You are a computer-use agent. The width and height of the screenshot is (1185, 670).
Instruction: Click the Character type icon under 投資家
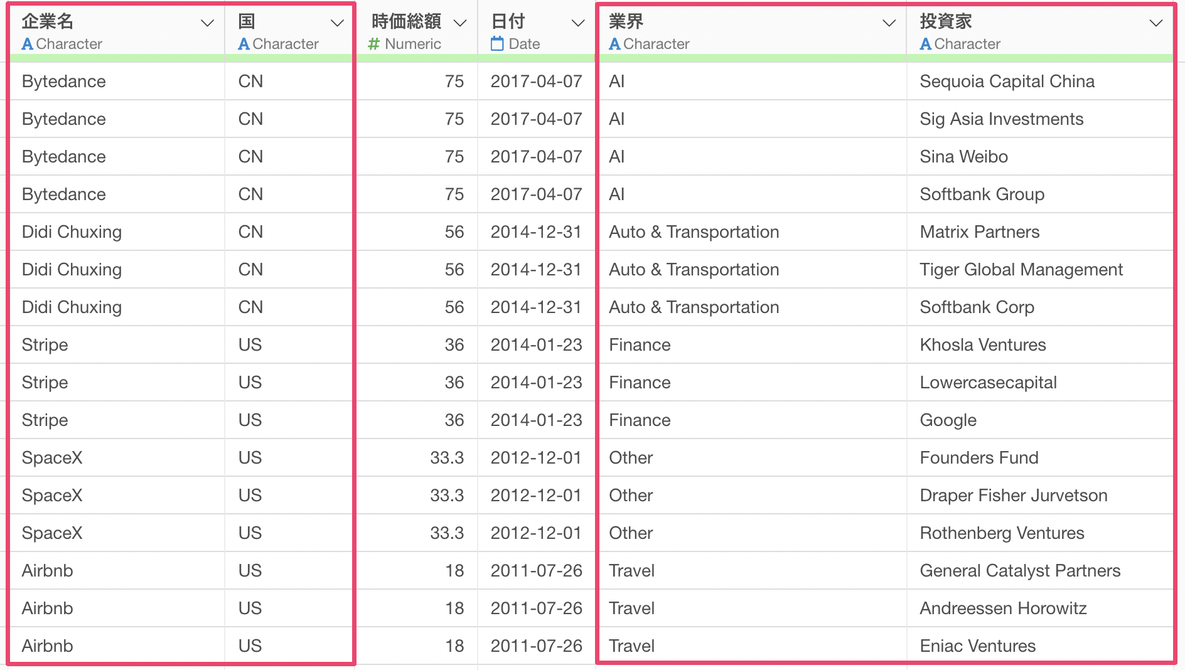pos(925,44)
